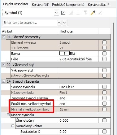Click the 18 mm minimum size value
The width and height of the screenshot is (117, 135).
64,109
